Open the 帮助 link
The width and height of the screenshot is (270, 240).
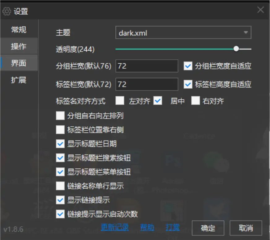click(x=147, y=227)
